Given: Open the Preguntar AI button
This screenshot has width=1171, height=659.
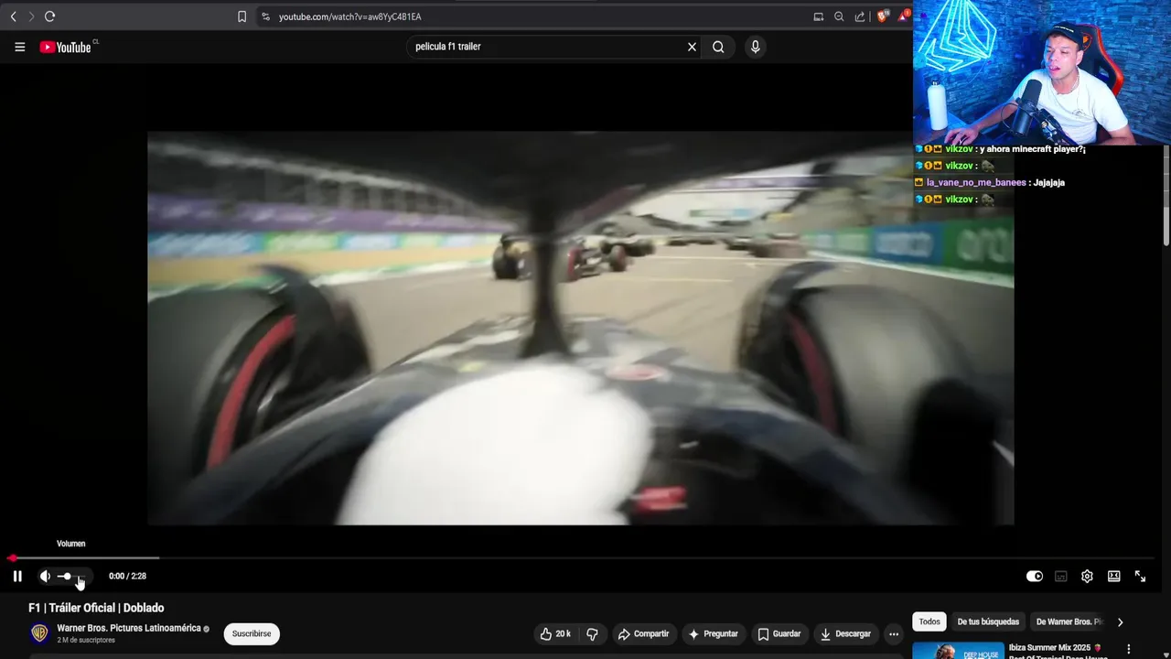Looking at the screenshot, I should coord(713,633).
